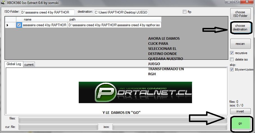Select the row arrow indicator cell

pos(10,25)
